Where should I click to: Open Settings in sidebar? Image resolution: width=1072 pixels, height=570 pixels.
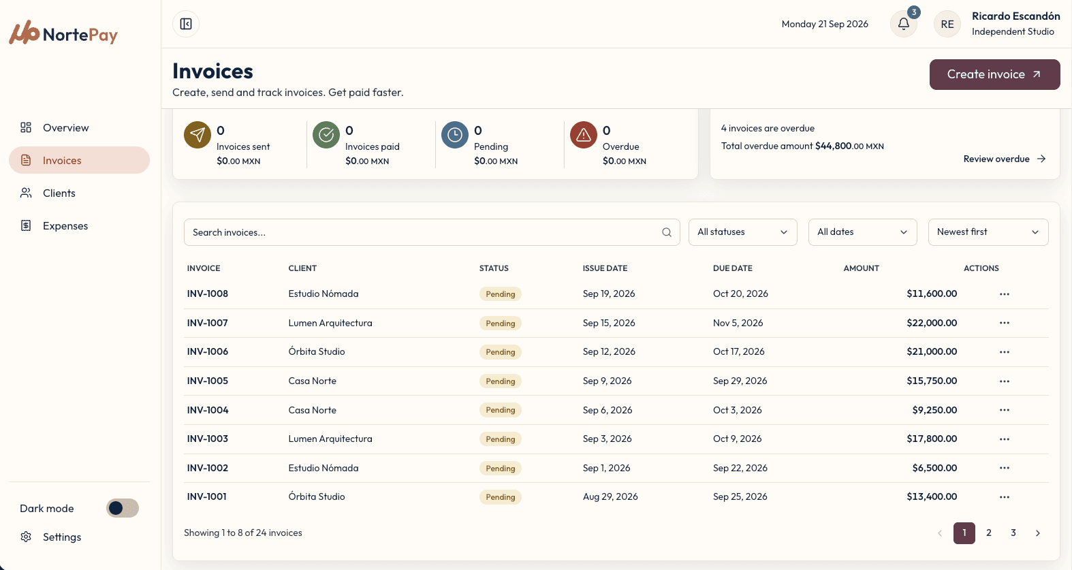pyautogui.click(x=79, y=537)
